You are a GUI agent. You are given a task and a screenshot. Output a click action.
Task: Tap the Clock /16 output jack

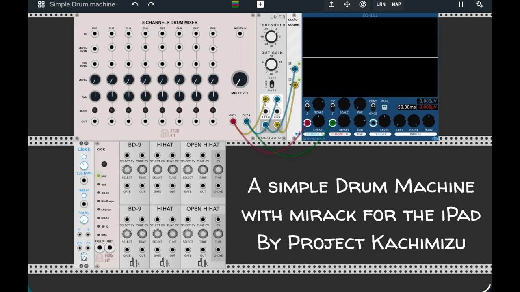click(80, 248)
